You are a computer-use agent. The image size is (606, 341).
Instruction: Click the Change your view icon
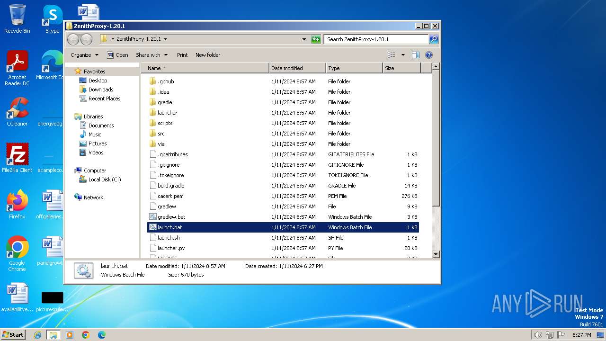(x=392, y=55)
